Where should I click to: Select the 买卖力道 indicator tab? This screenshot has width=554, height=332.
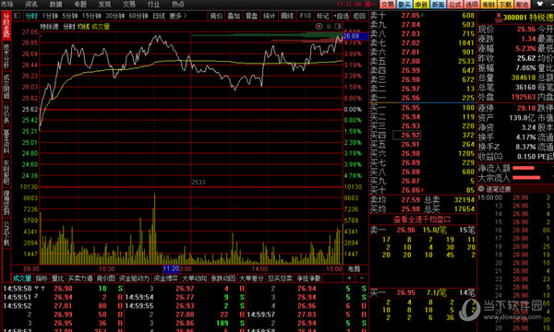click(x=80, y=279)
